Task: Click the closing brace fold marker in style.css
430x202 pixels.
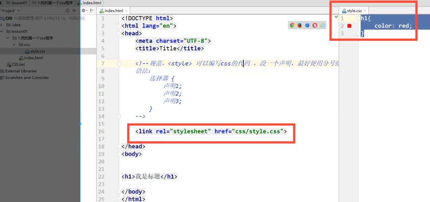Action: [x=358, y=33]
